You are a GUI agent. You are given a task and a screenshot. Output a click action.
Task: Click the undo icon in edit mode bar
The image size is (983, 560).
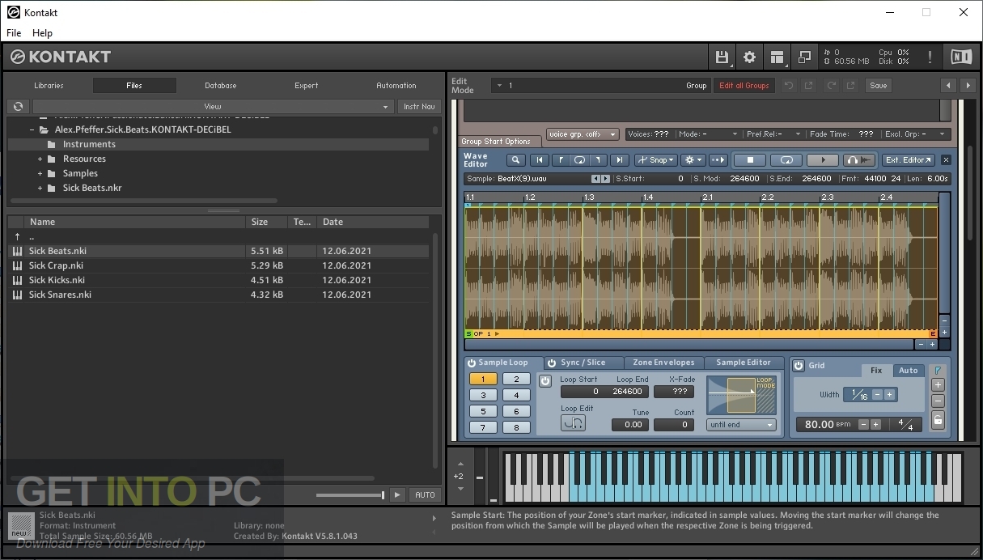(789, 85)
